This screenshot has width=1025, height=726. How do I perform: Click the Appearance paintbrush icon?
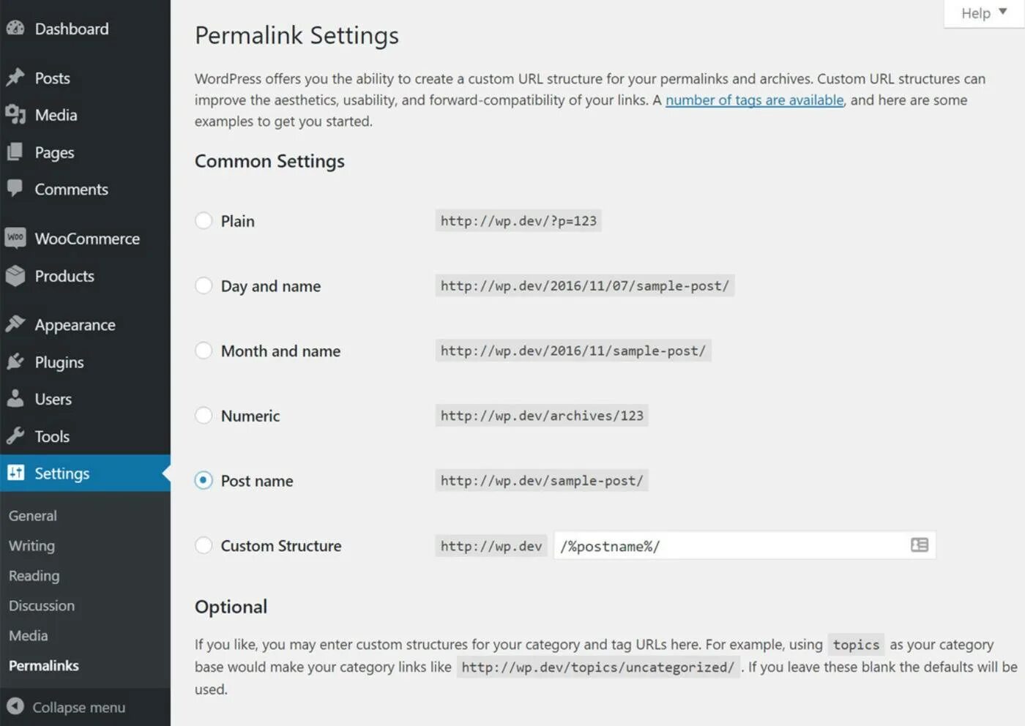[15, 324]
